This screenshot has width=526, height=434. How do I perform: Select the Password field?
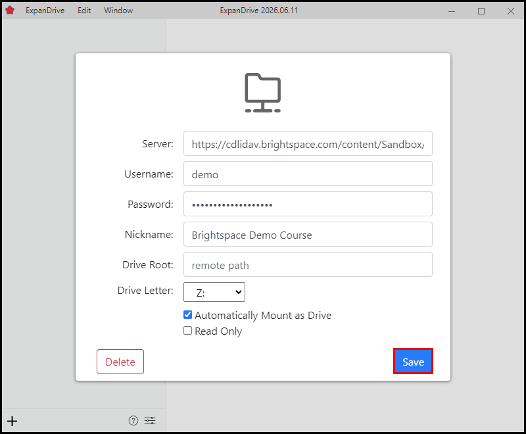click(308, 204)
